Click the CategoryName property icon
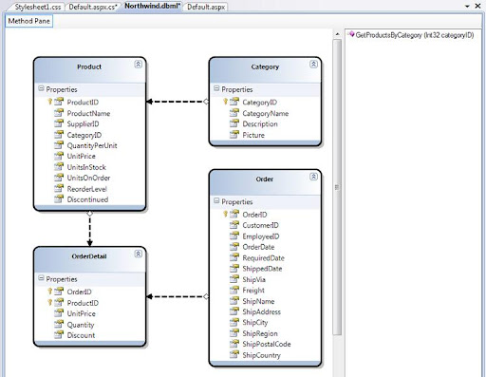Image resolution: width=486 pixels, height=377 pixels. pos(234,113)
